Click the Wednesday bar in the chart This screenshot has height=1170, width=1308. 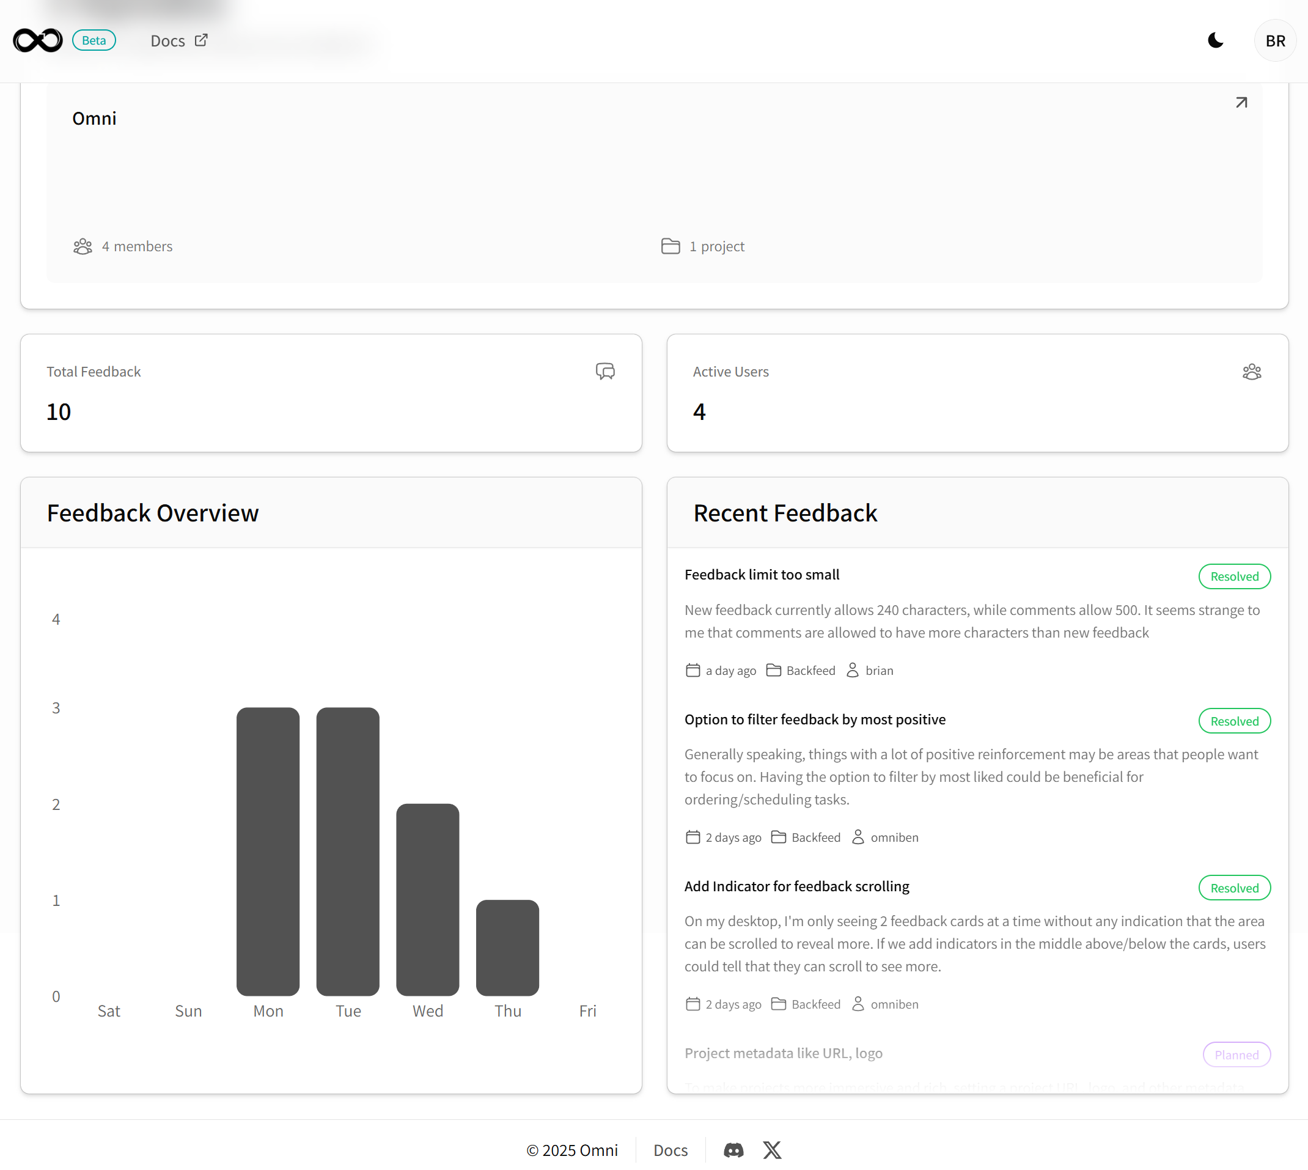427,900
